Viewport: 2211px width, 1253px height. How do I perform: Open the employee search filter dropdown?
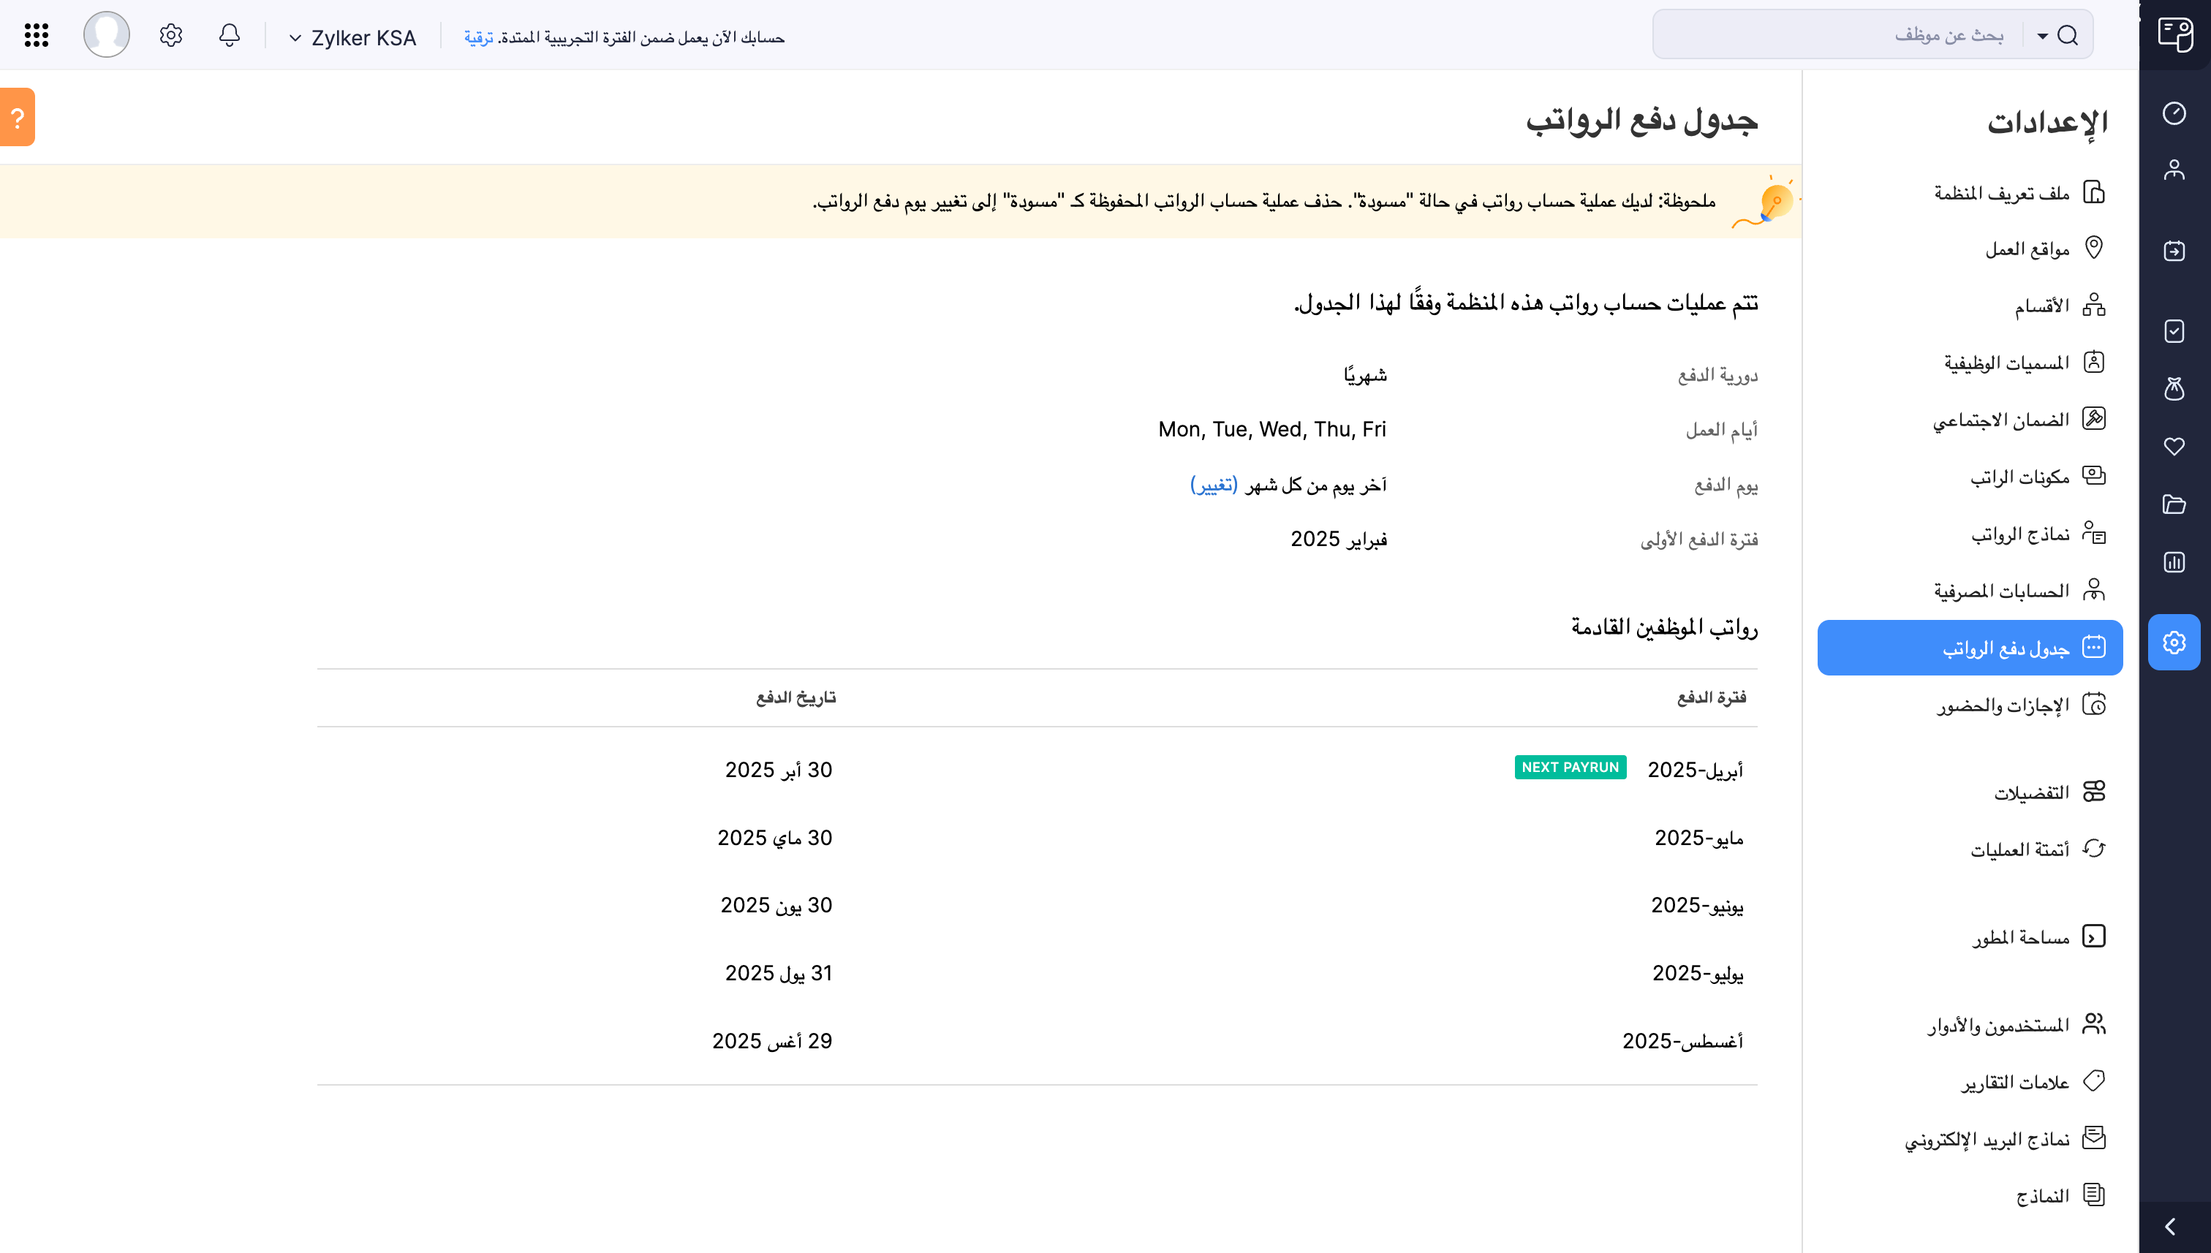[2040, 35]
